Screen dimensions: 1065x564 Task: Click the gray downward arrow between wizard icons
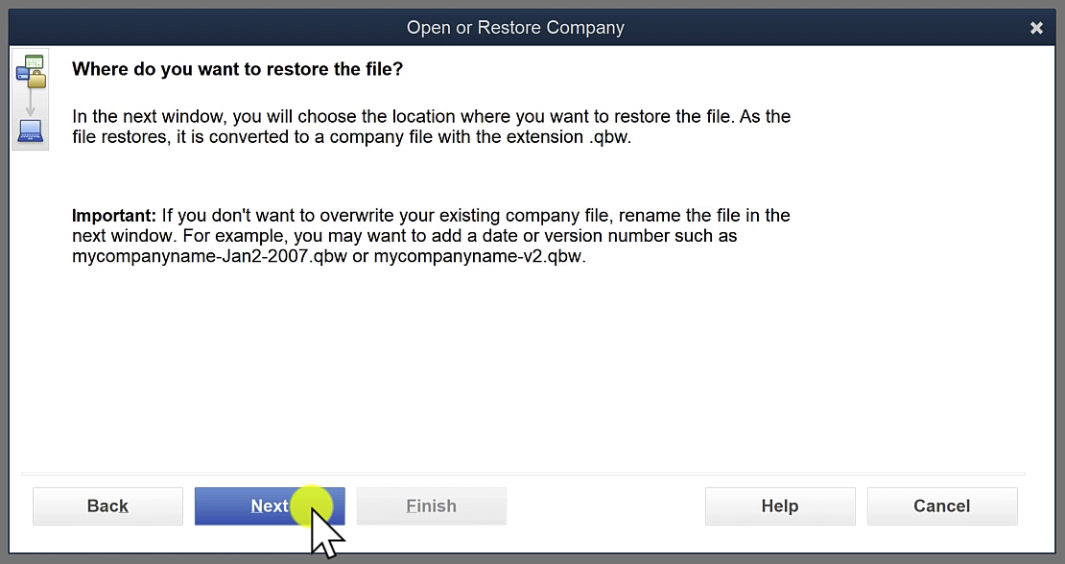point(31,104)
